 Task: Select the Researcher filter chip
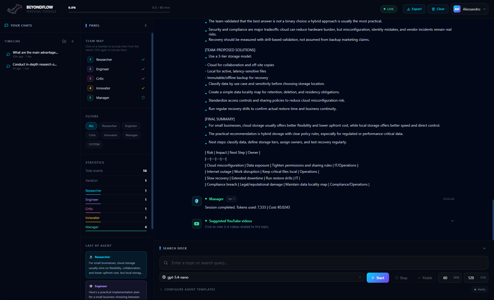click(109, 126)
